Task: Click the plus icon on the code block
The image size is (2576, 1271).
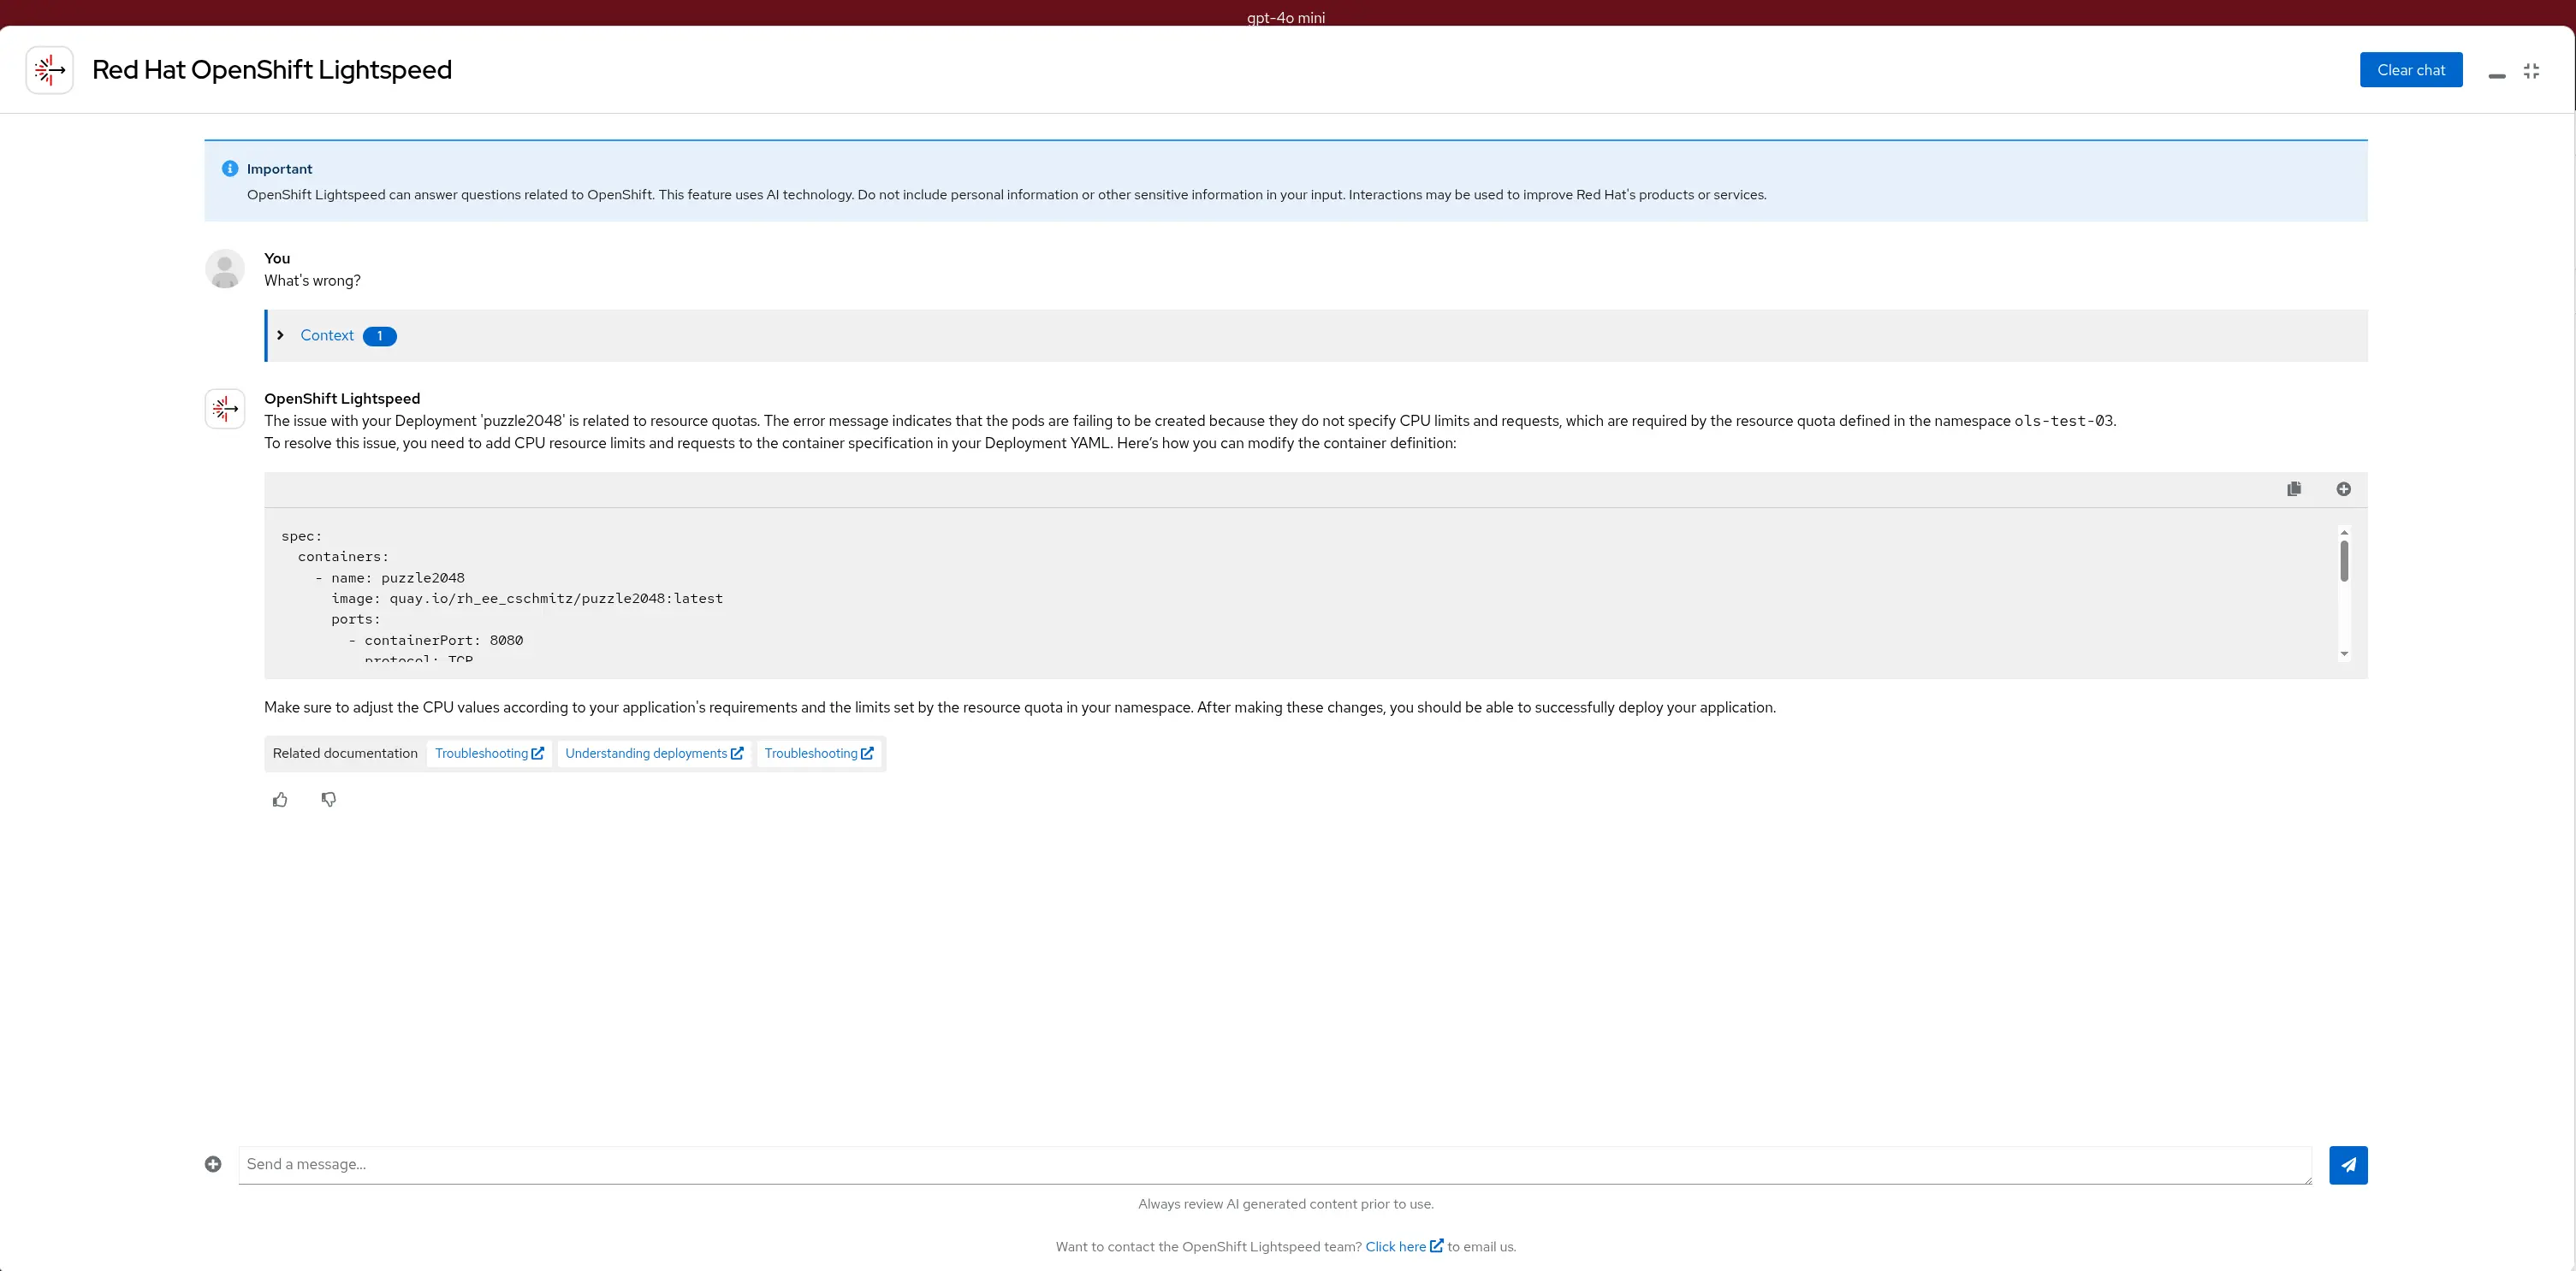Action: click(x=2343, y=488)
